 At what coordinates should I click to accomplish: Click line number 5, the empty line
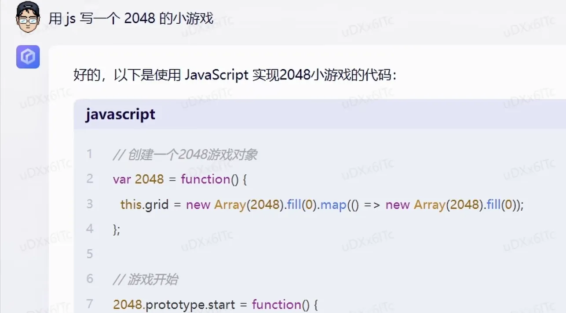[90, 254]
